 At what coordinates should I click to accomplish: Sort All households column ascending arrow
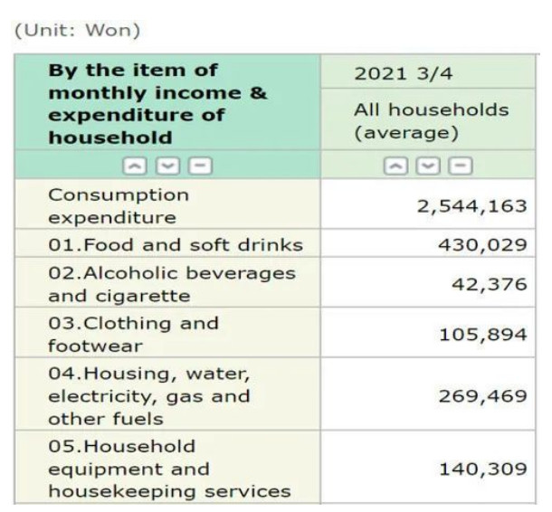tap(396, 166)
